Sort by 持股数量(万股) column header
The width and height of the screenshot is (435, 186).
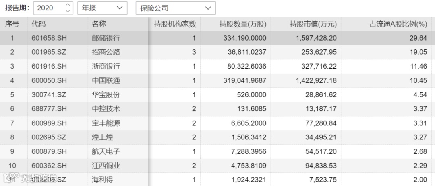[243, 24]
